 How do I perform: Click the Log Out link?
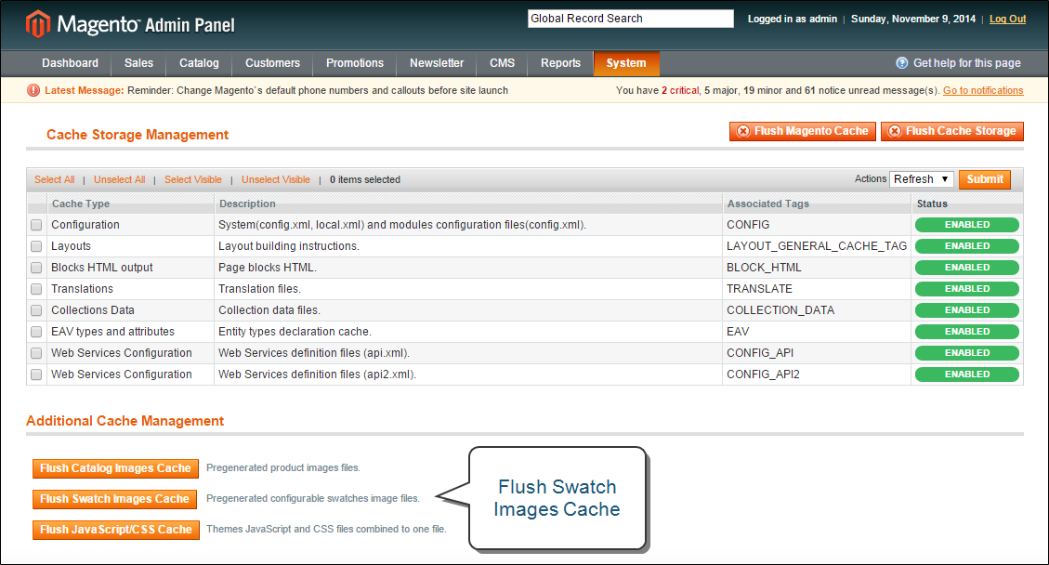point(1007,19)
